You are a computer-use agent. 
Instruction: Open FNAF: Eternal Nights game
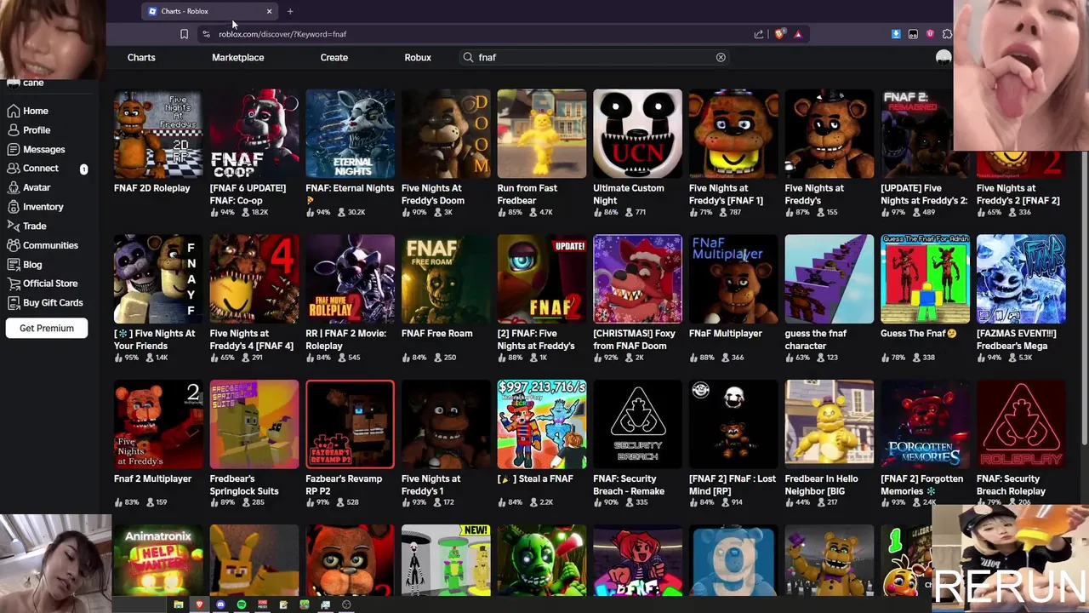(x=350, y=153)
